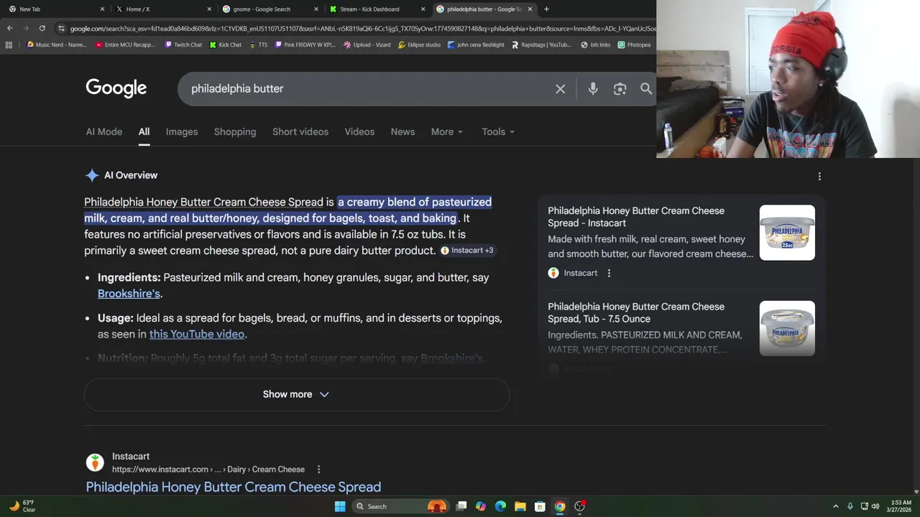Open the apps grid in bookmarks bar
The height and width of the screenshot is (517, 920).
(x=9, y=45)
